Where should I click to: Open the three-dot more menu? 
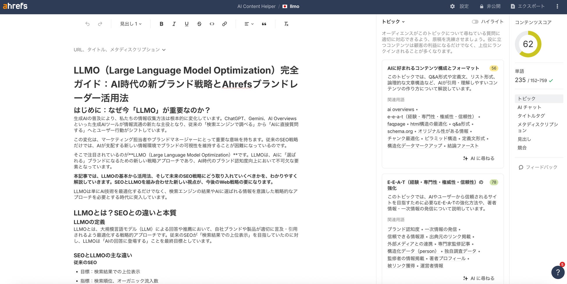coord(557,6)
